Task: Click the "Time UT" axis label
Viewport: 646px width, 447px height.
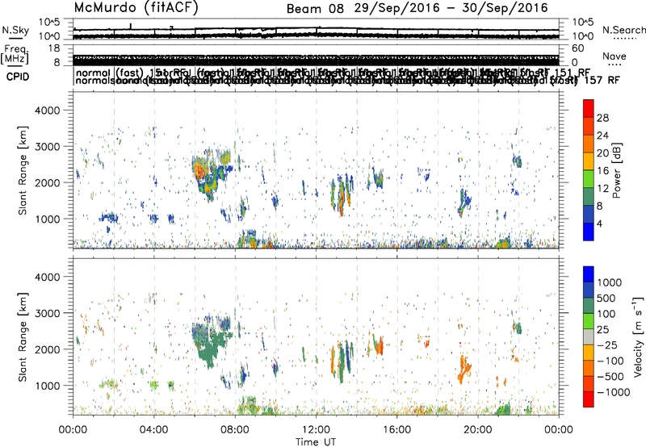Action: 316,441
